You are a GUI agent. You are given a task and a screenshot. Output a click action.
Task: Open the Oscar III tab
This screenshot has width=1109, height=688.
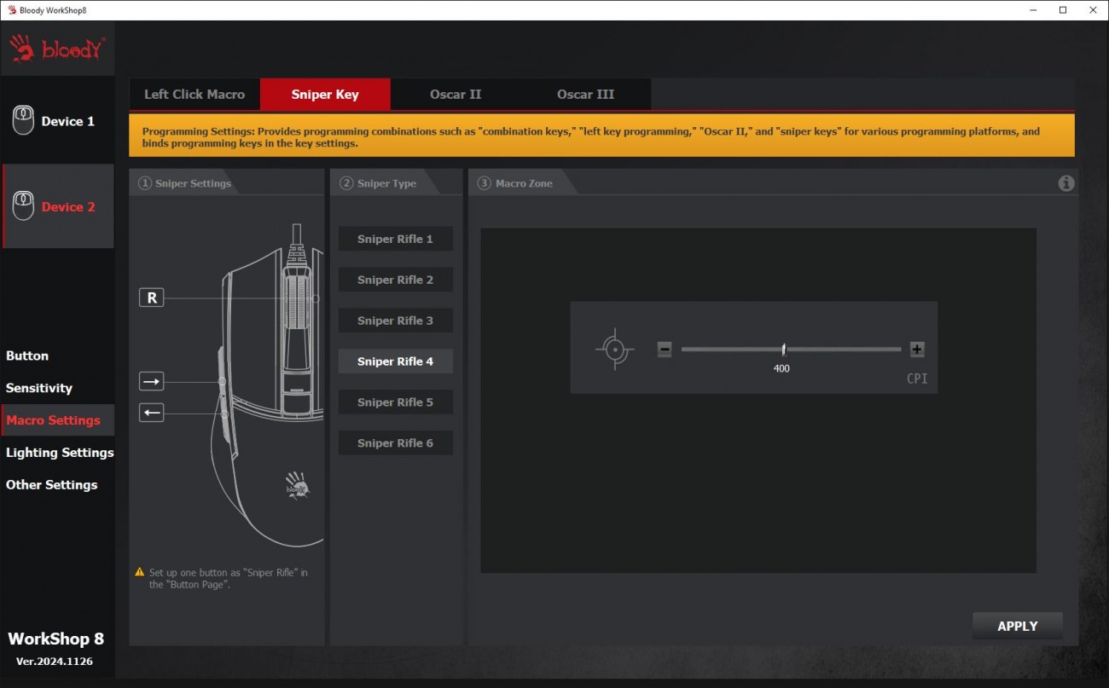(x=585, y=95)
